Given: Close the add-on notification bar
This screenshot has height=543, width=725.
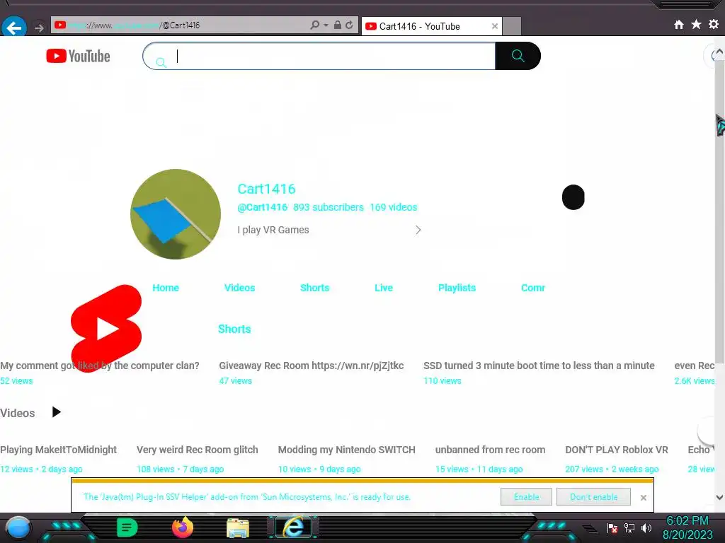Looking at the screenshot, I should click(643, 498).
